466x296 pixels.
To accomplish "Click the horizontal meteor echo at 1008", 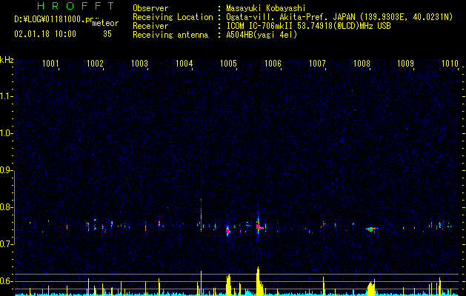I will click(x=371, y=229).
